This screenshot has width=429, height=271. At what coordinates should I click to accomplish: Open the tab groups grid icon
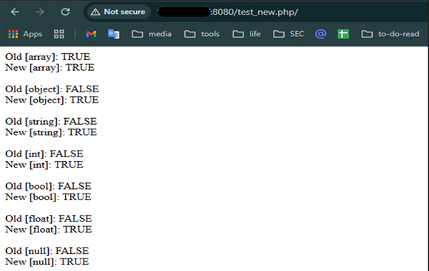tap(59, 34)
